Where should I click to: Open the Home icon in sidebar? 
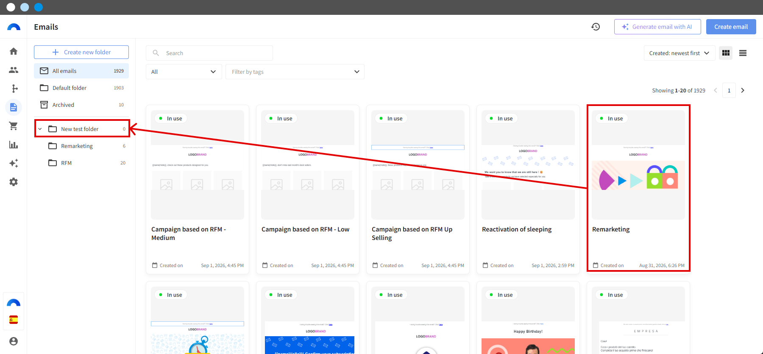(14, 51)
